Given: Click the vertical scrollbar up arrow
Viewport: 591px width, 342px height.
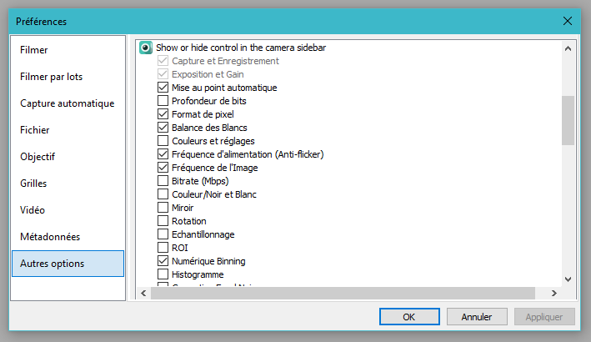Looking at the screenshot, I should [x=568, y=48].
